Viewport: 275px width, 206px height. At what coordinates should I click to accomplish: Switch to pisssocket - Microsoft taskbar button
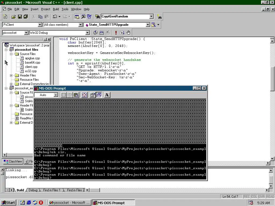coord(70,203)
